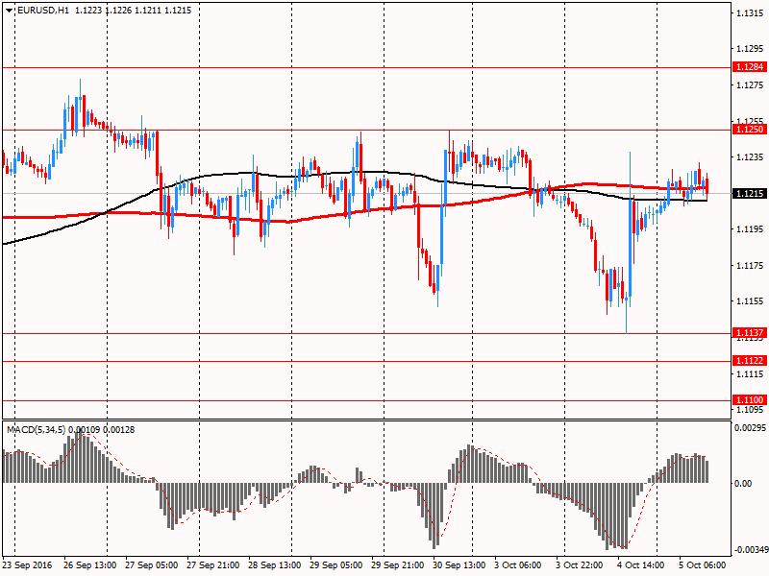
Task: Select the current price label 1.1215
Action: tap(750, 194)
